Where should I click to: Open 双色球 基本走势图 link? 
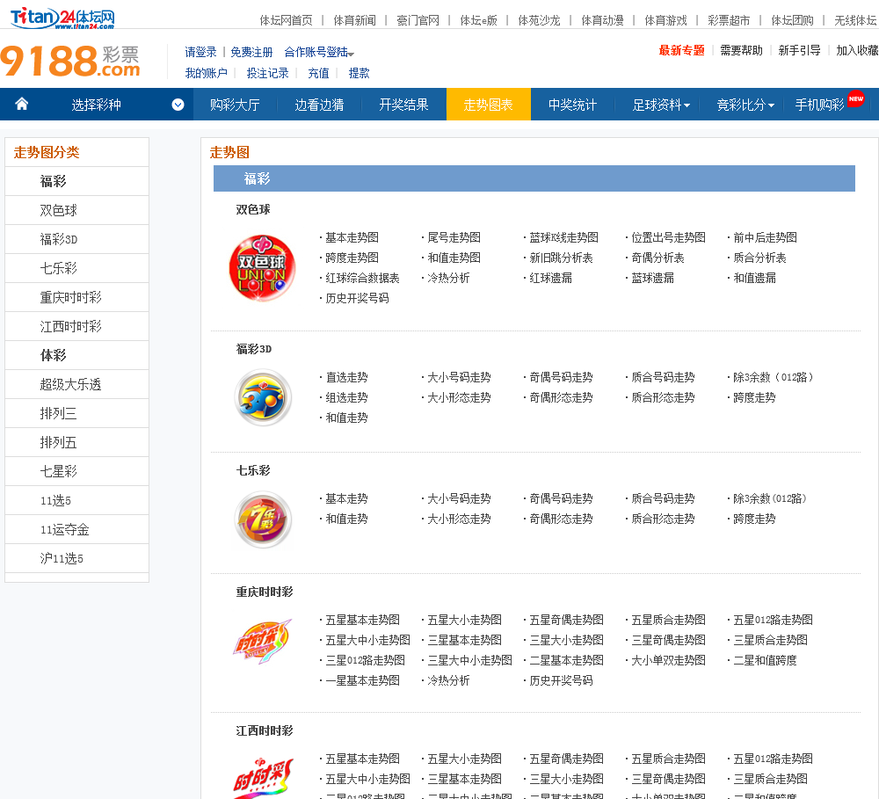(x=352, y=237)
